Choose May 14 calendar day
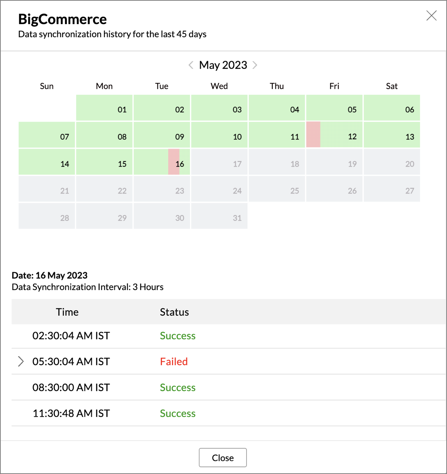This screenshot has width=447, height=474. click(x=47, y=162)
